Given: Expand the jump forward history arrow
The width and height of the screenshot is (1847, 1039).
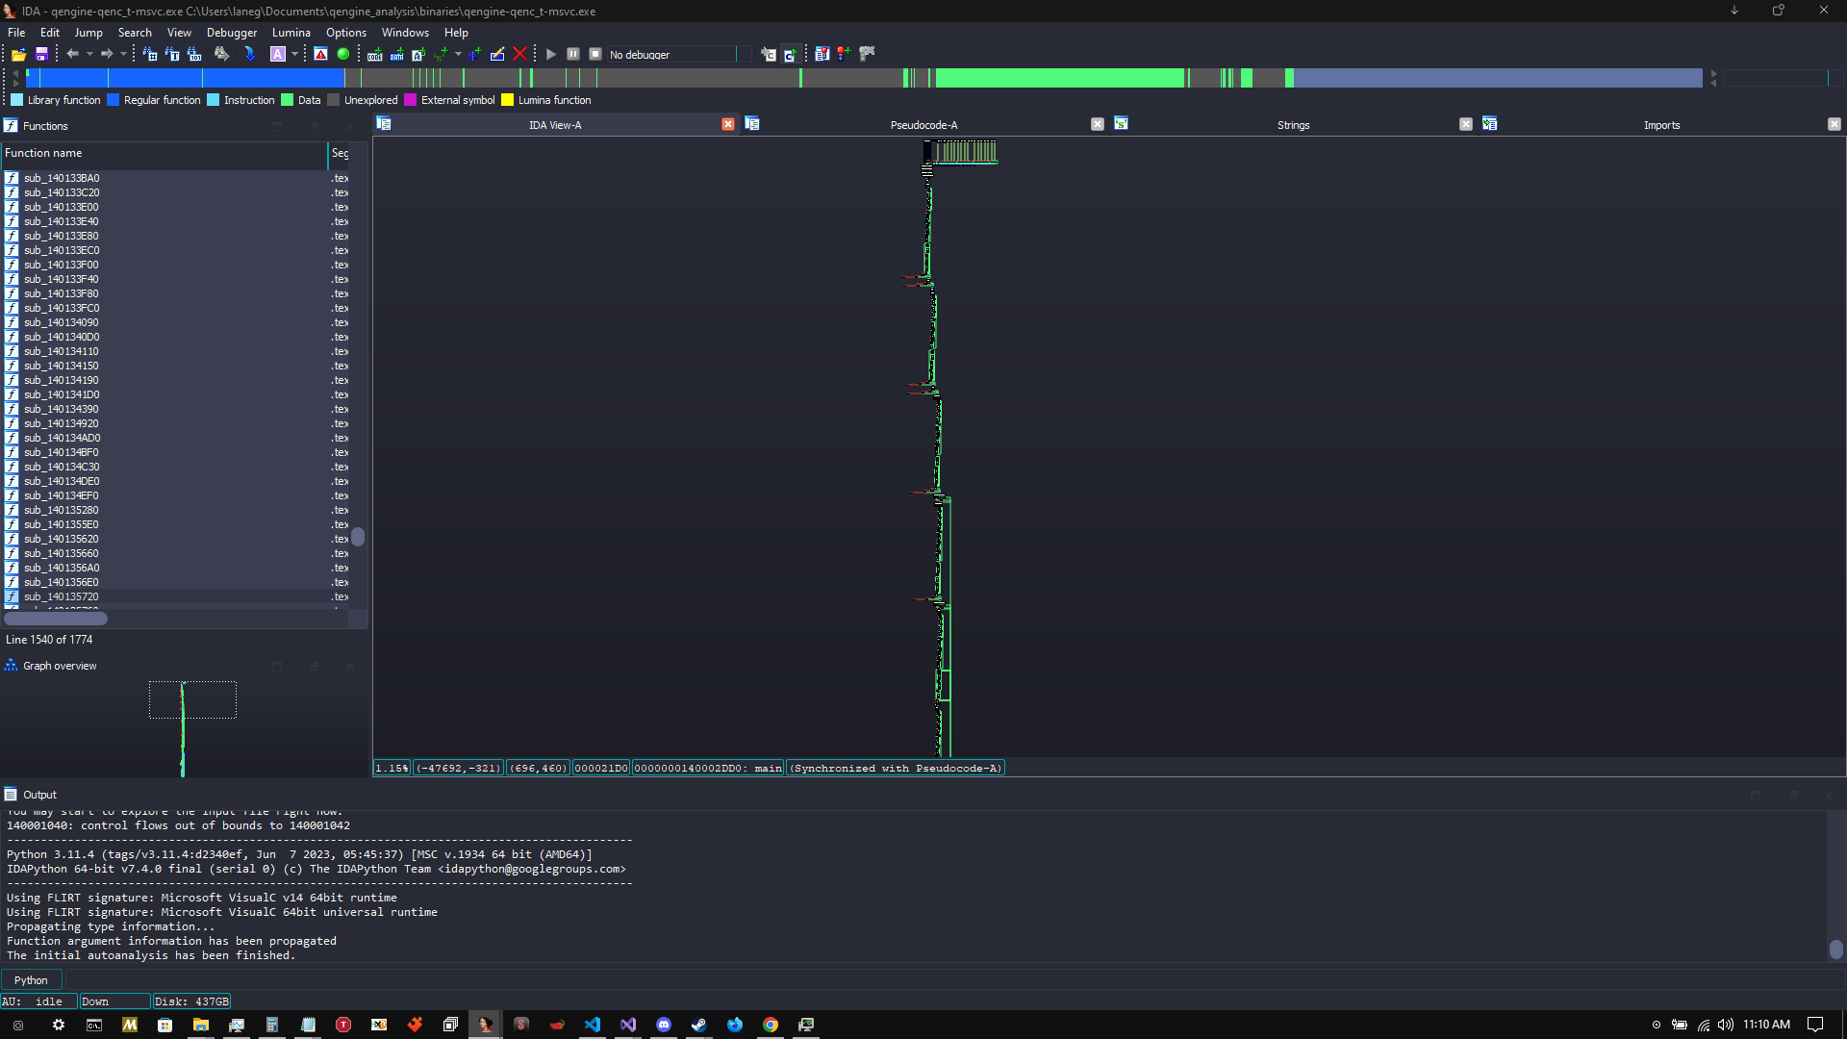Looking at the screenshot, I should click(x=123, y=55).
